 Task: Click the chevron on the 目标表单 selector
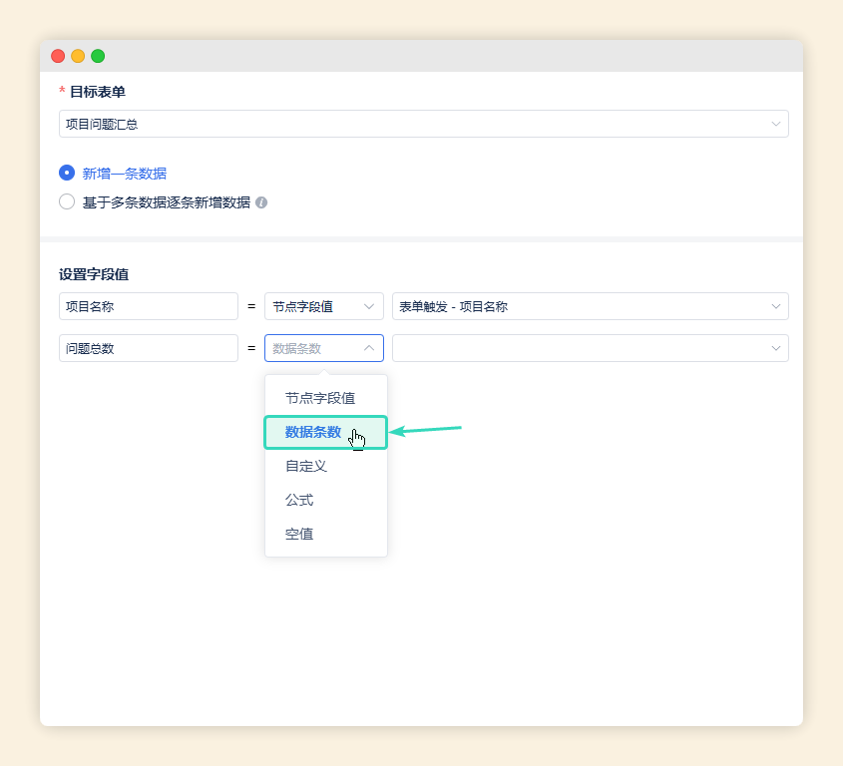776,122
